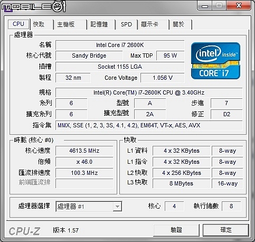Click the 型號 value A

pos(150,103)
